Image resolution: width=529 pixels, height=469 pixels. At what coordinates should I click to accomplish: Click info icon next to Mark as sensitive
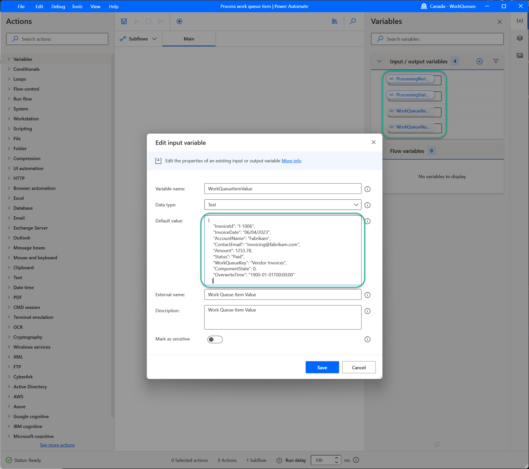pyautogui.click(x=367, y=339)
